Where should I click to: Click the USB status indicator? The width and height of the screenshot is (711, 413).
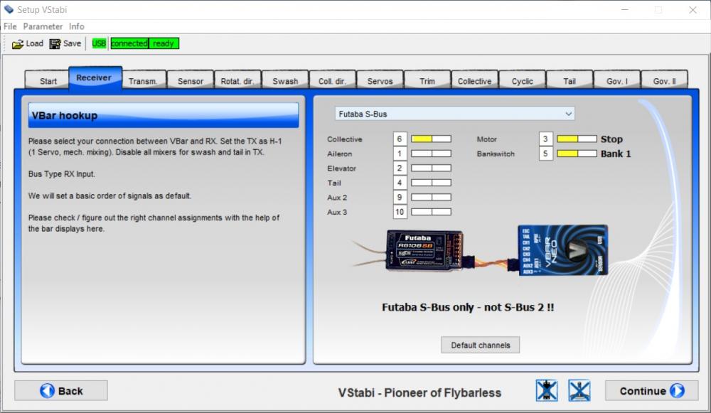[99, 43]
